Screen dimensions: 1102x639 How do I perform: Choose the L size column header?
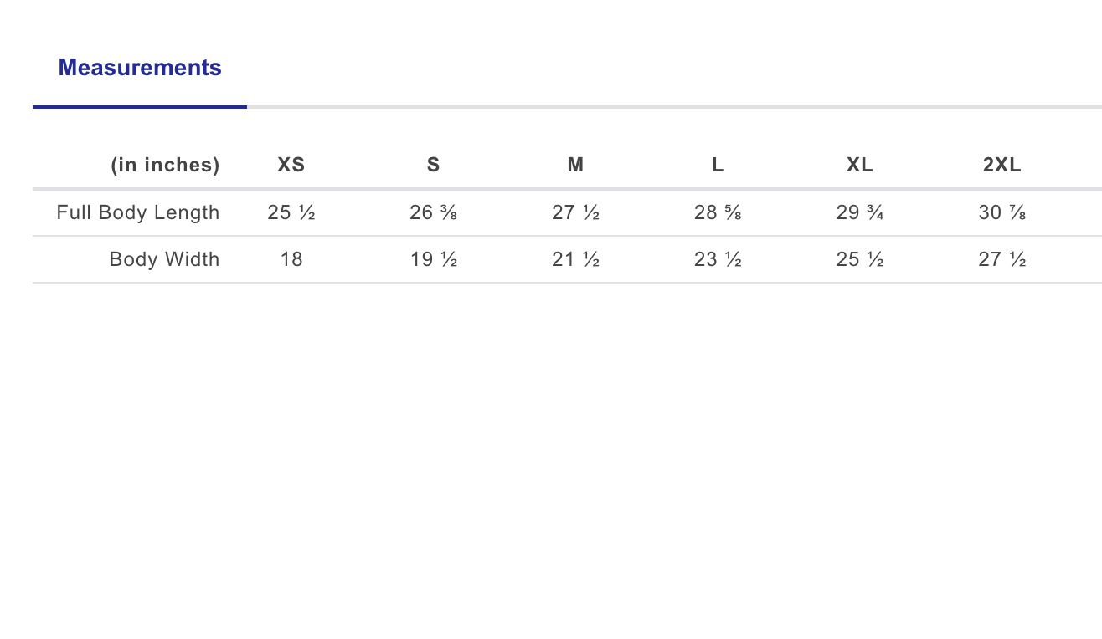pyautogui.click(x=718, y=165)
